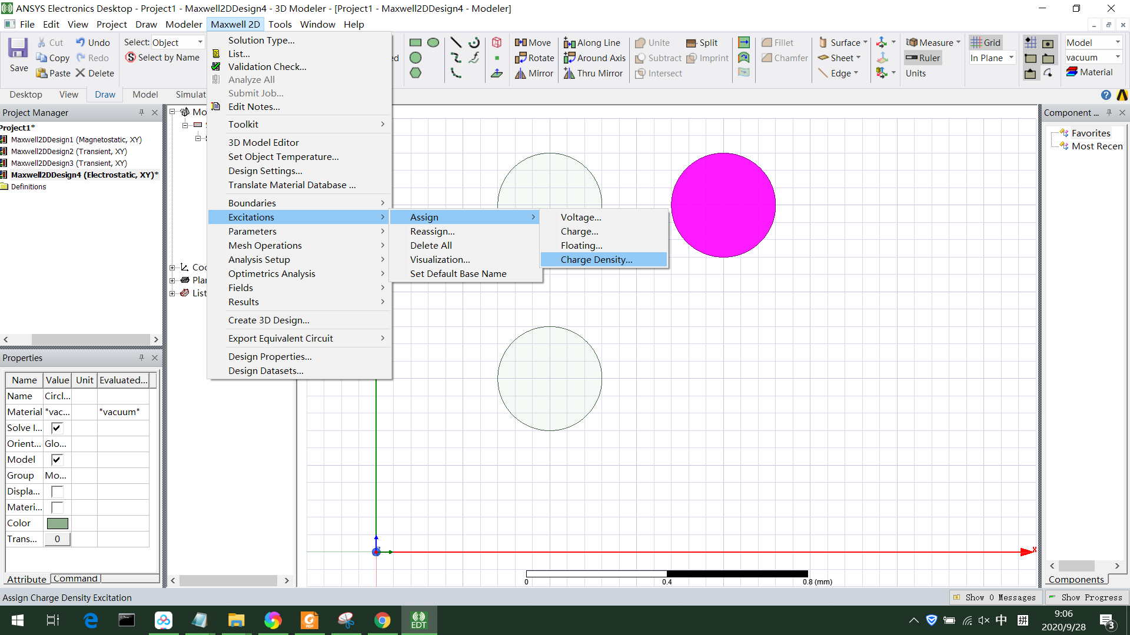
Task: Select the draw circle tool
Action: click(416, 58)
